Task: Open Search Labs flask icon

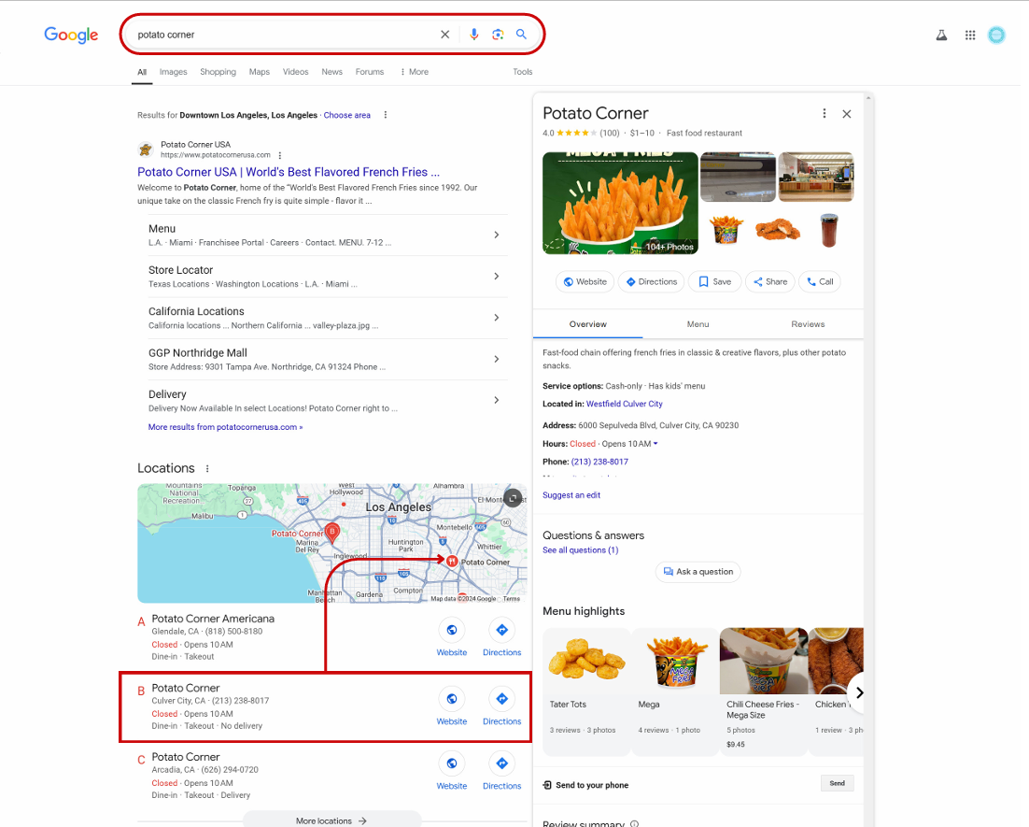Action: 942,36
